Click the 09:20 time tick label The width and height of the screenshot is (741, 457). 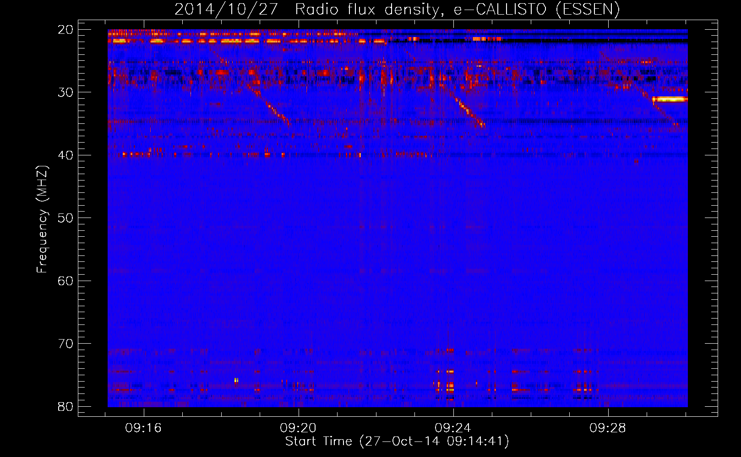[x=298, y=428]
